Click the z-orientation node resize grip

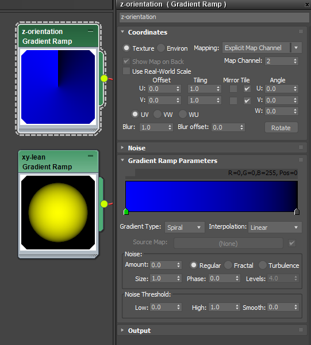click(x=94, y=130)
